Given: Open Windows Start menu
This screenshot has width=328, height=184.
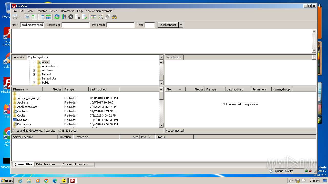Looking at the screenshot, I should point(7,180).
